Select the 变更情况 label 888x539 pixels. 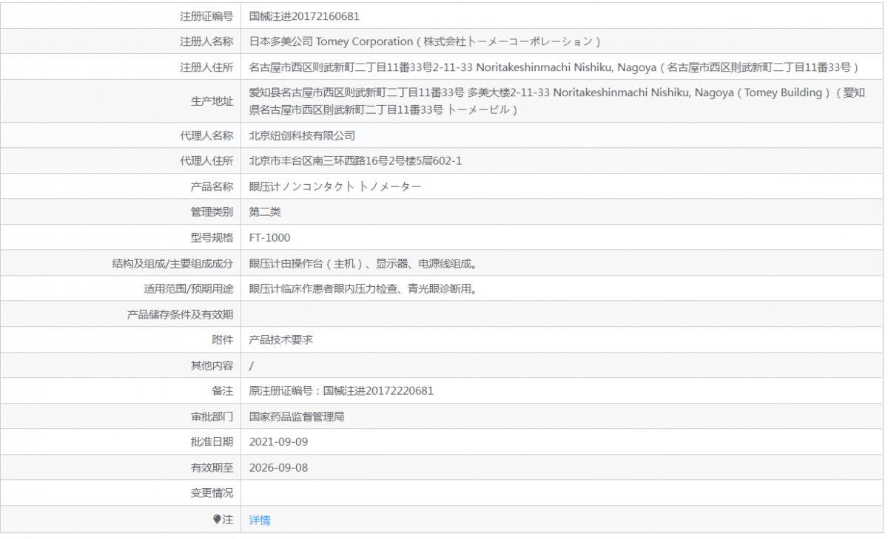click(x=212, y=492)
